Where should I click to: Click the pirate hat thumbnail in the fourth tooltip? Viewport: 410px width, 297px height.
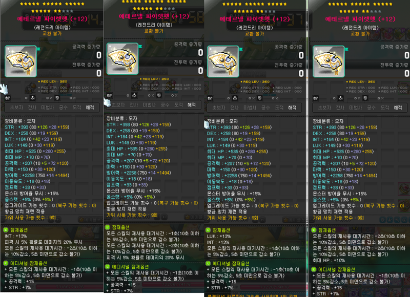point(329,61)
